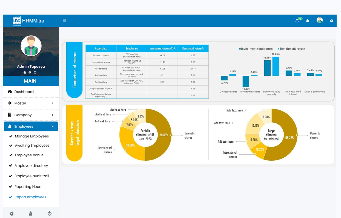
Task: Expand the Master menu chevron
Action: pyautogui.click(x=52, y=103)
